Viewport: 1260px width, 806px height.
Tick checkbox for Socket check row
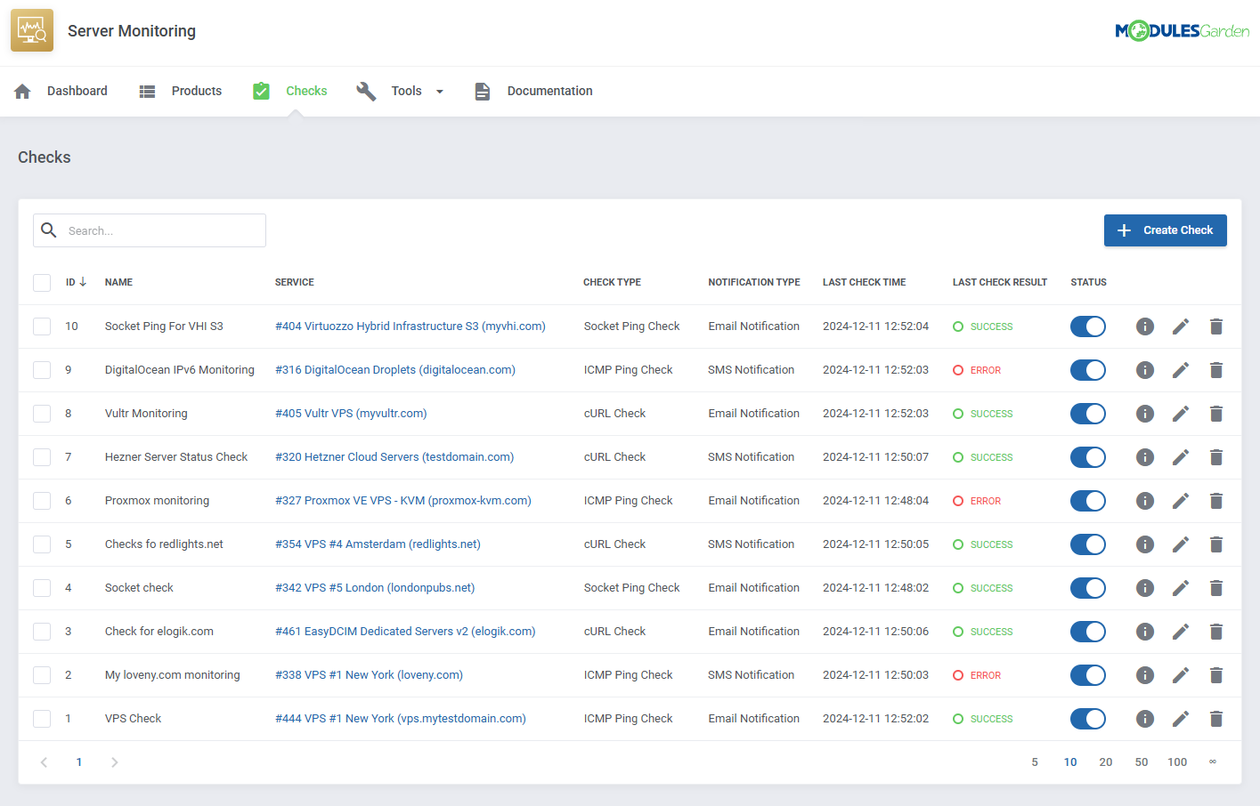42,588
